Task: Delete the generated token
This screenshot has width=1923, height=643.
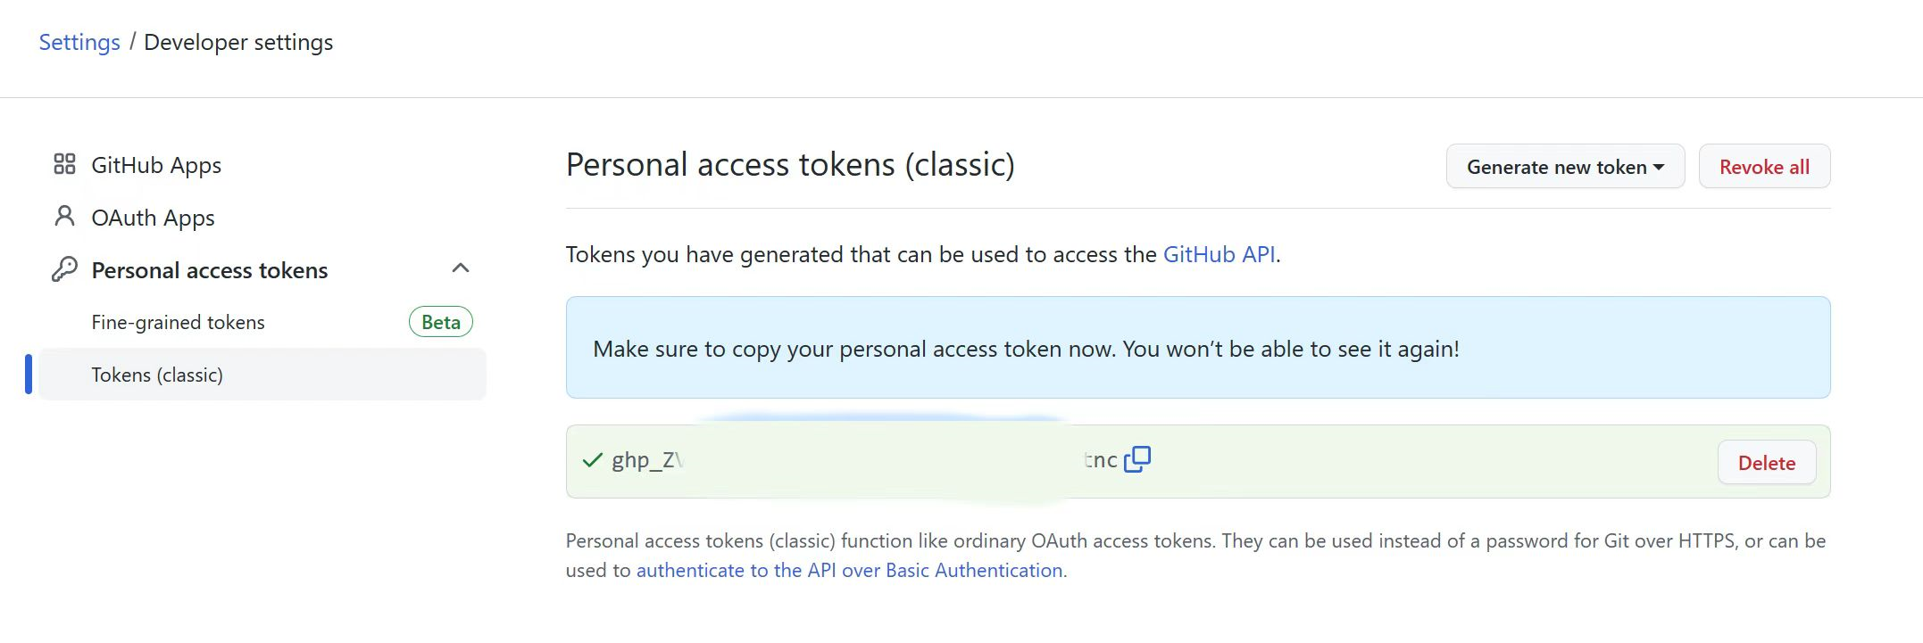Action: 1766,463
